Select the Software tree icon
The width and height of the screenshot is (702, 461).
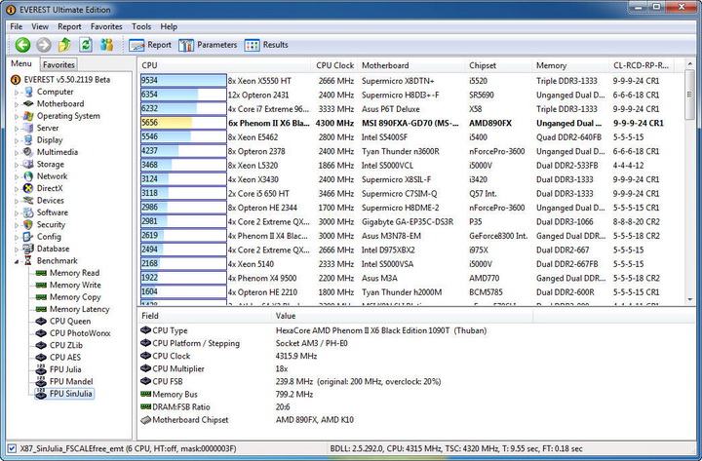(x=28, y=212)
